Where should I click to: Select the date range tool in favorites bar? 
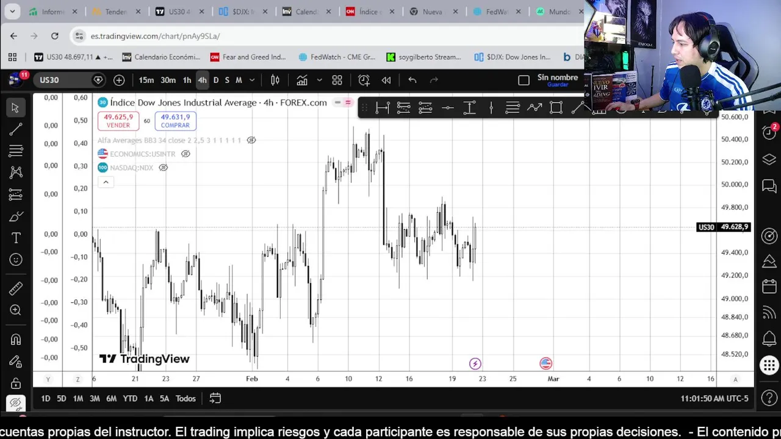click(x=383, y=108)
